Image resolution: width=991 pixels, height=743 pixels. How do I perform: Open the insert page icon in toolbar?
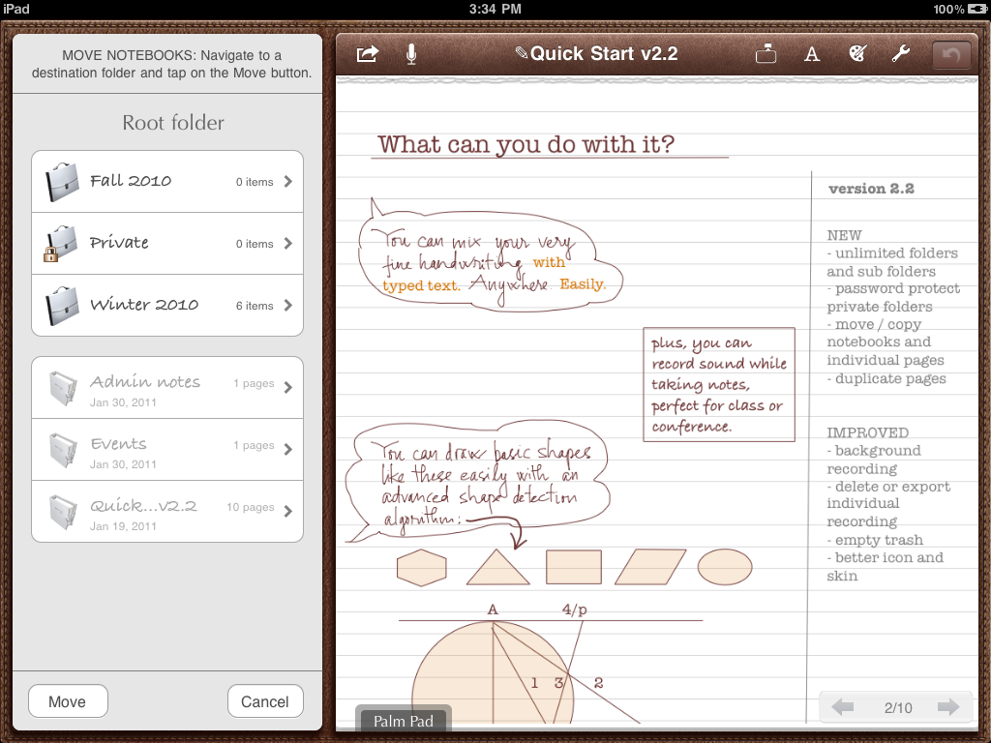tap(766, 54)
